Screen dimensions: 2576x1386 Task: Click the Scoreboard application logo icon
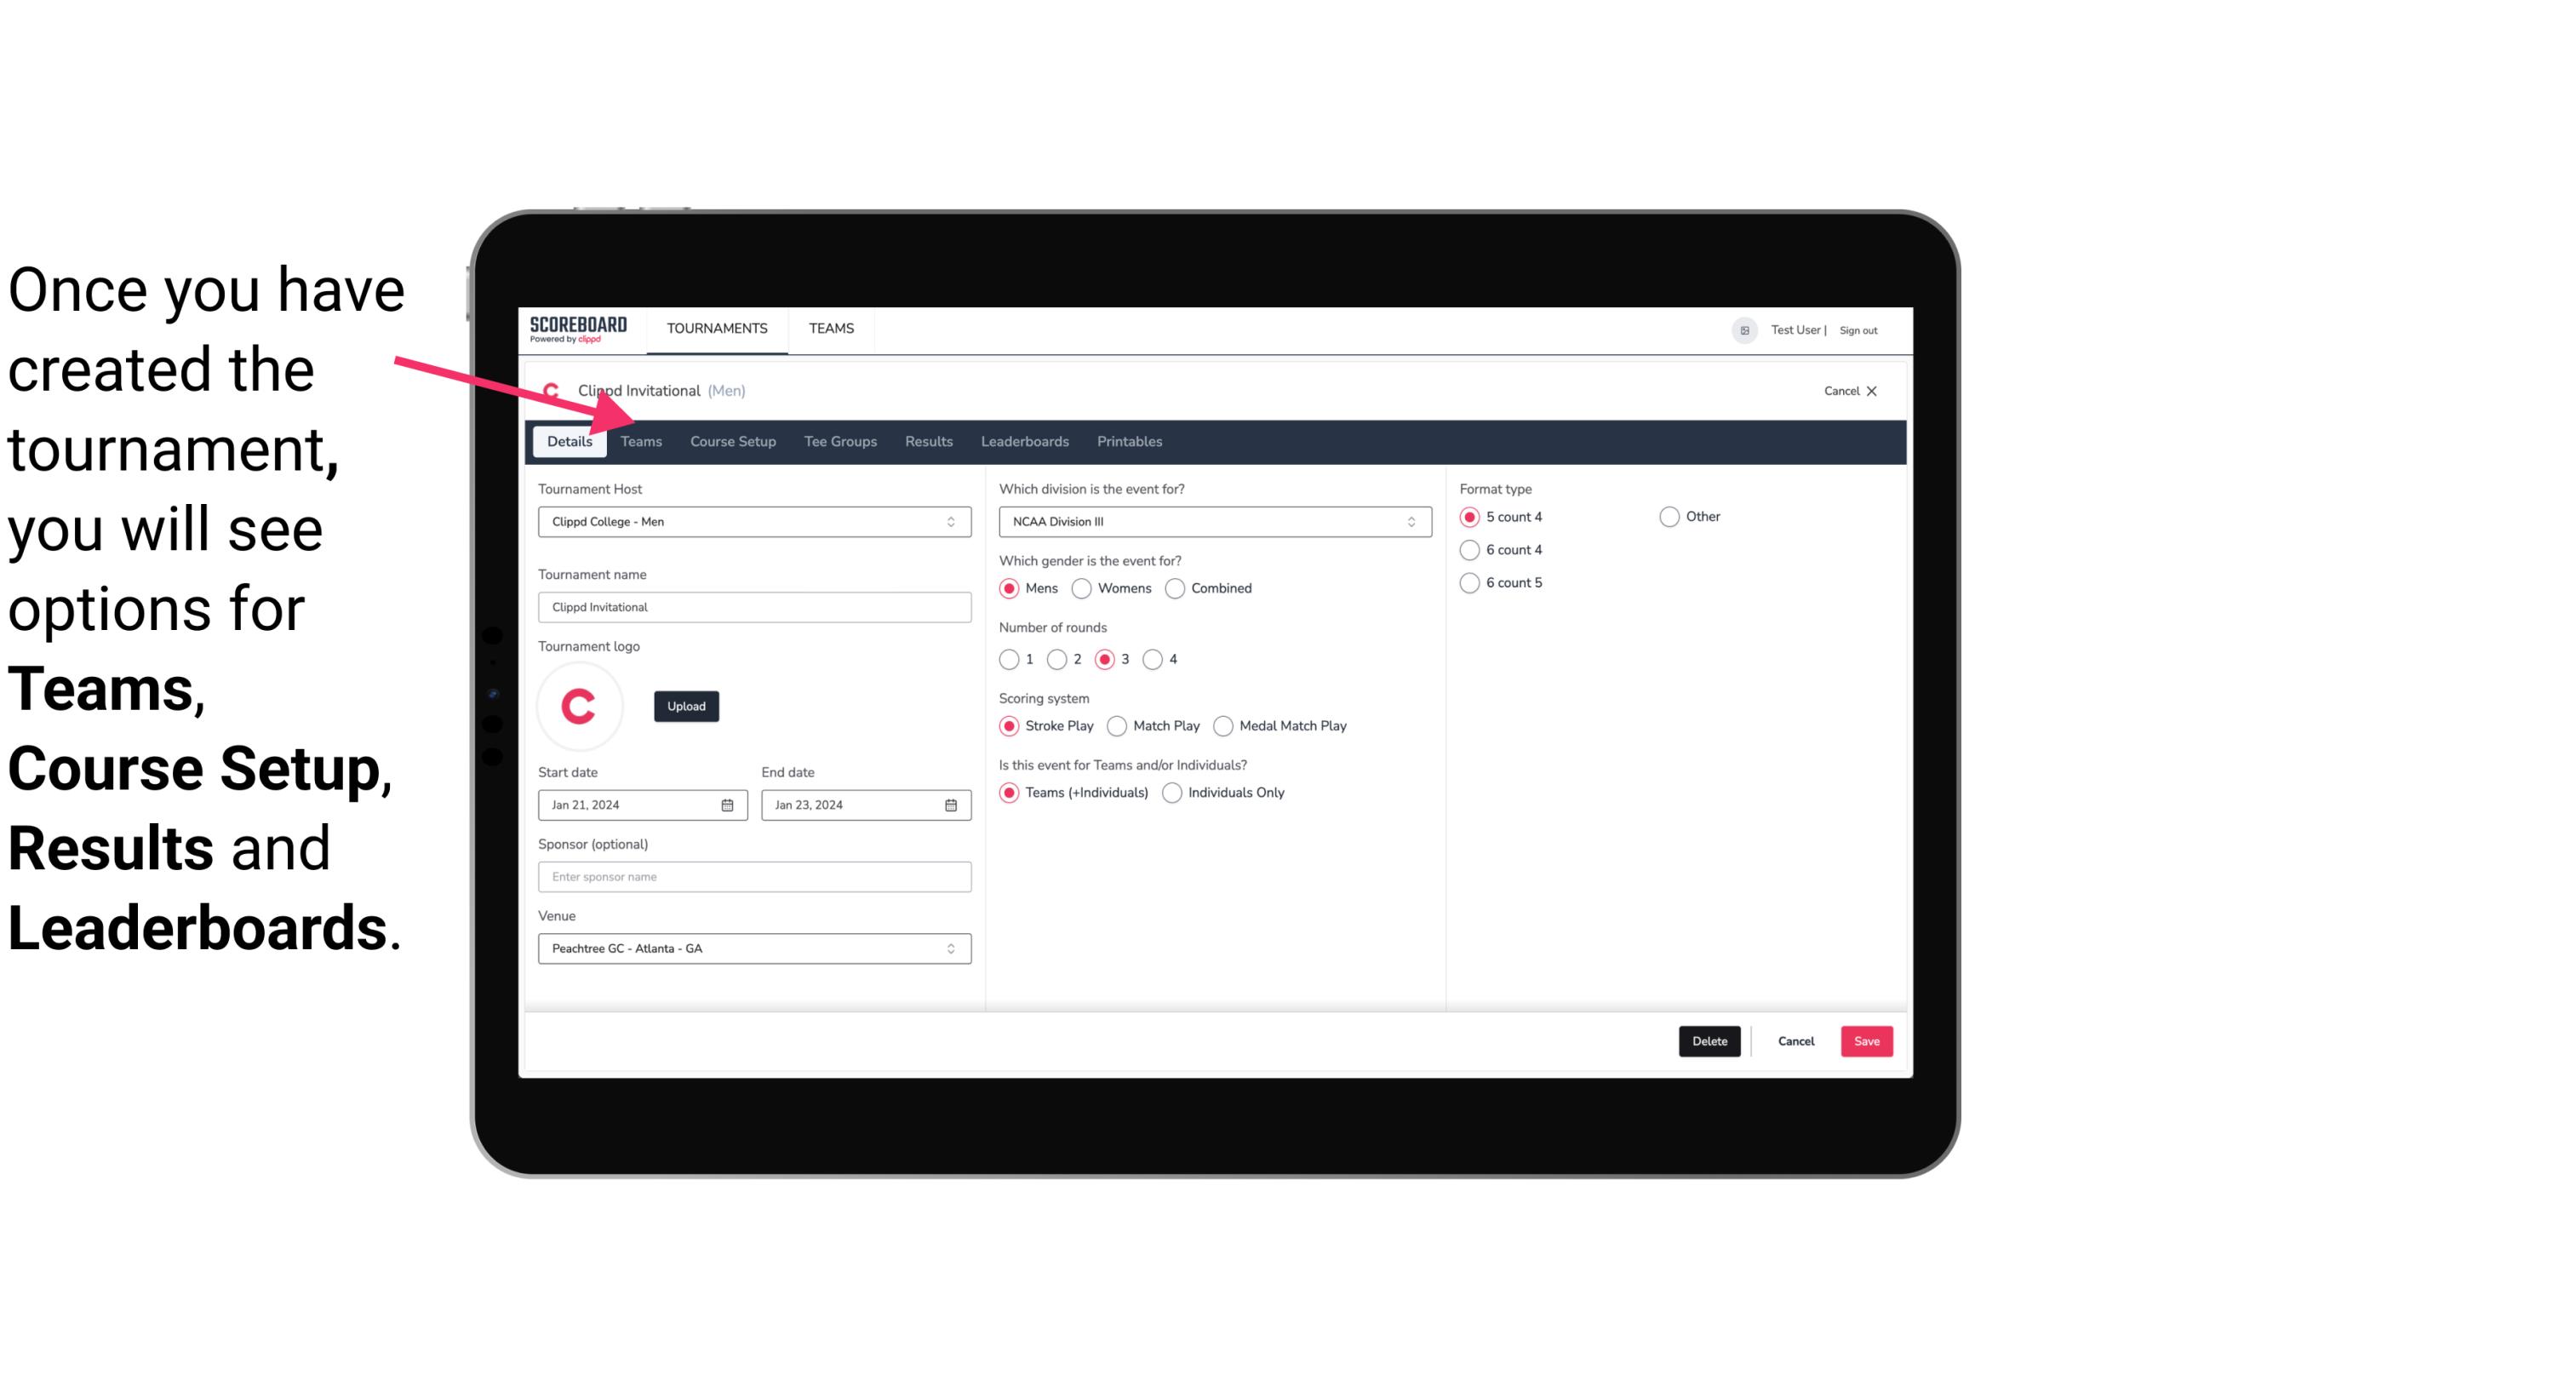click(x=578, y=328)
